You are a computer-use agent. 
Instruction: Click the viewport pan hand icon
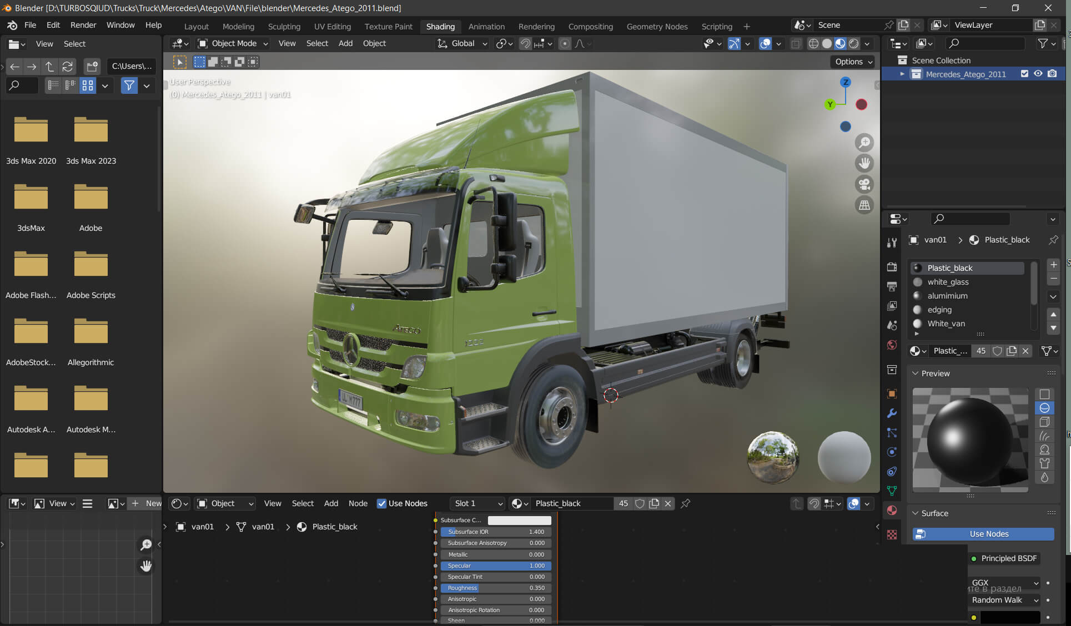(x=864, y=163)
